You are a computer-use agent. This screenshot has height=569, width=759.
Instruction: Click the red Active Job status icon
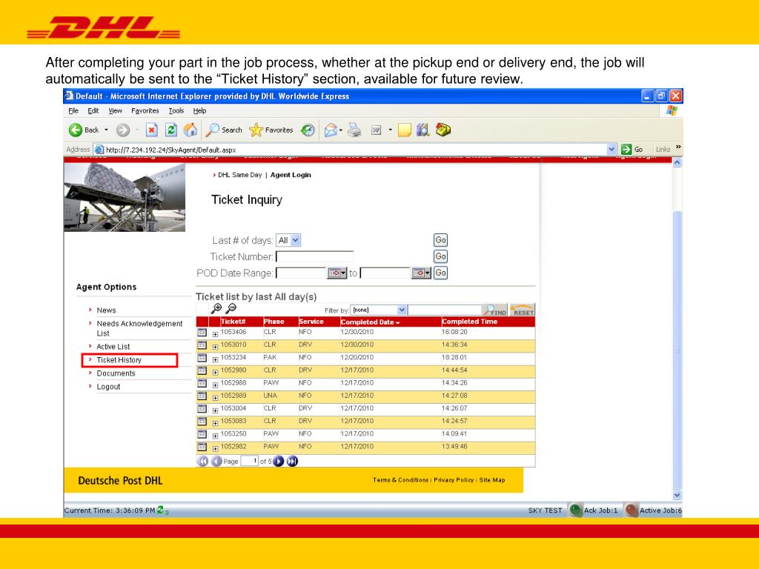click(632, 510)
